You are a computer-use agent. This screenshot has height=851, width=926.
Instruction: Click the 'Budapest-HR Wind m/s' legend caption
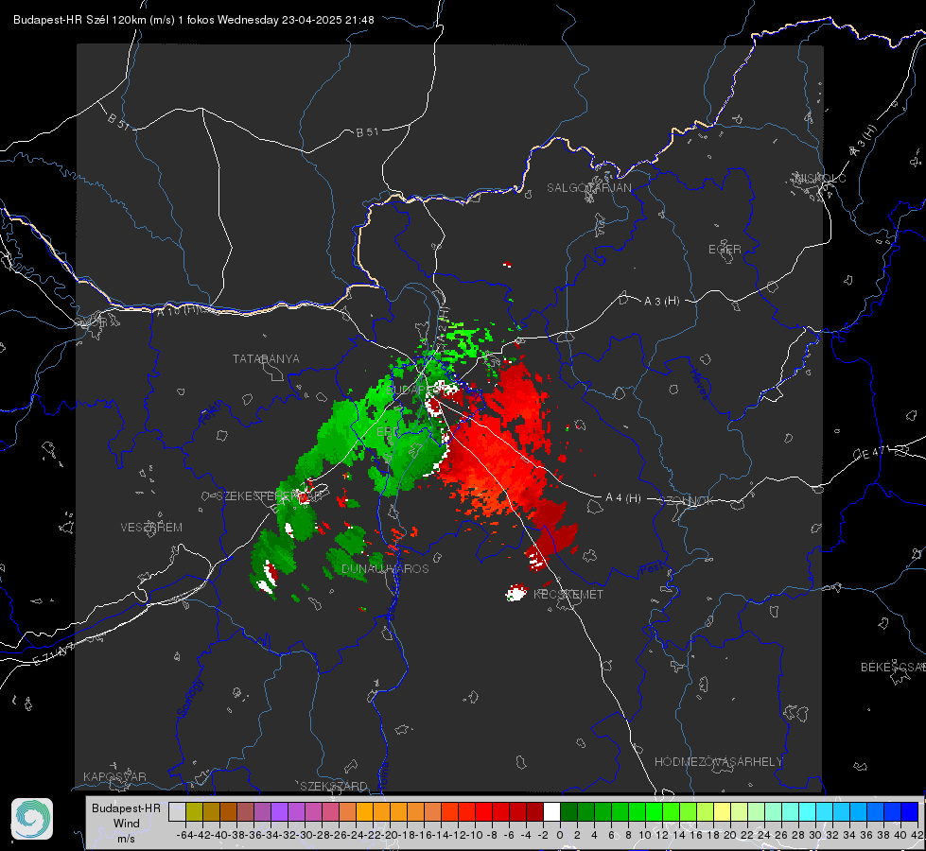(127, 824)
